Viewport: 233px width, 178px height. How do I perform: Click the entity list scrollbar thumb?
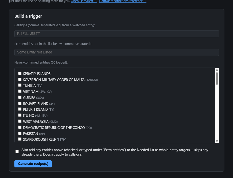tap(217, 79)
